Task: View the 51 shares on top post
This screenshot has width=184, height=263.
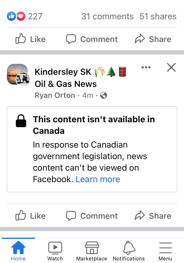Action: [158, 16]
